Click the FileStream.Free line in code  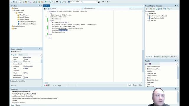(58, 32)
